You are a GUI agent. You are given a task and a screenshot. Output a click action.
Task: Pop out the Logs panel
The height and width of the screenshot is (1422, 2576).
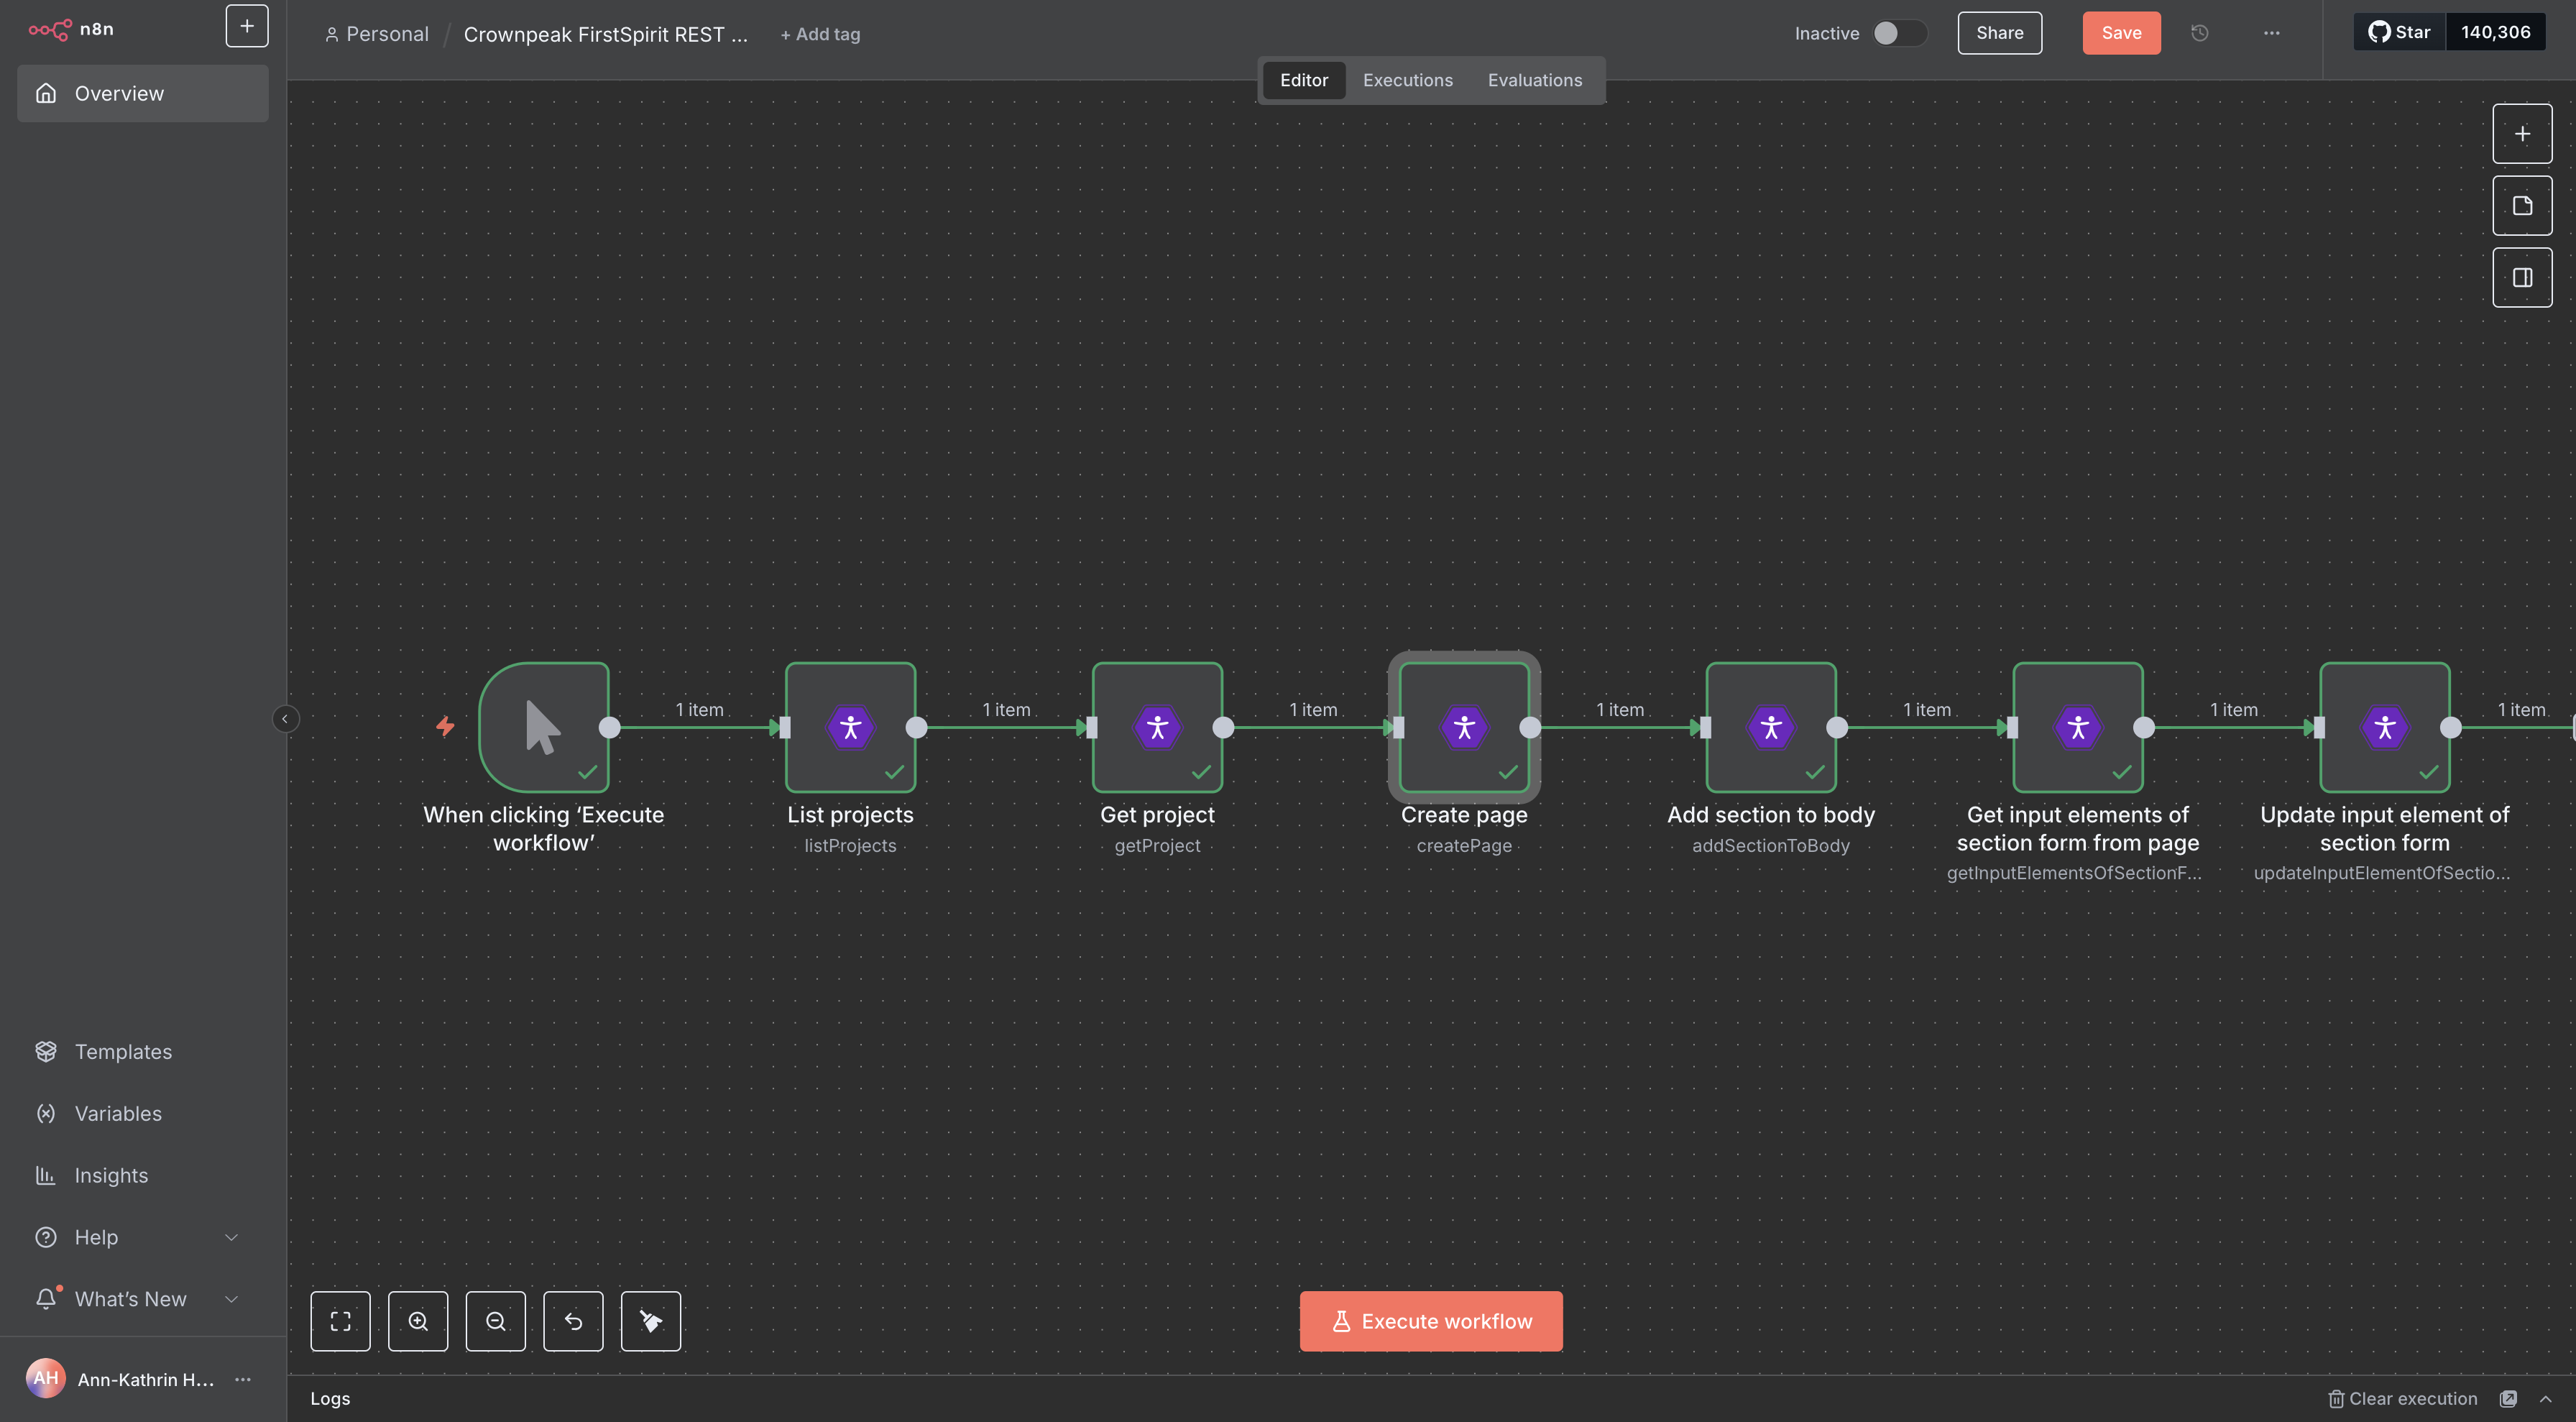(x=2508, y=1399)
